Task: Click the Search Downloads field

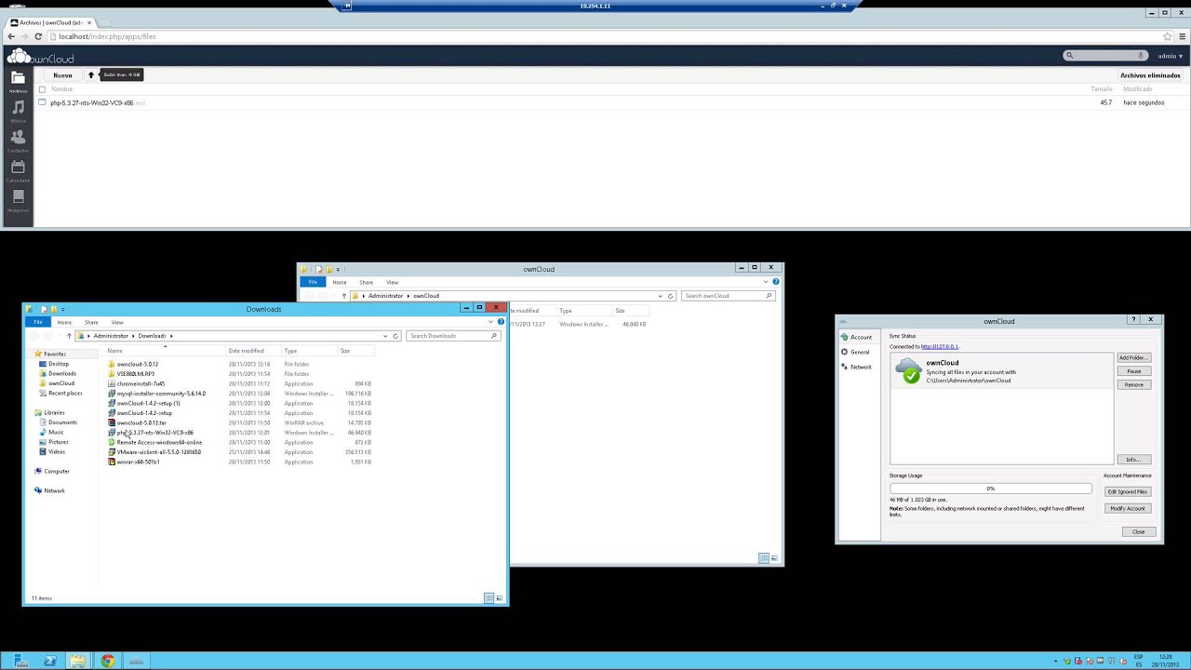Action: tap(453, 336)
